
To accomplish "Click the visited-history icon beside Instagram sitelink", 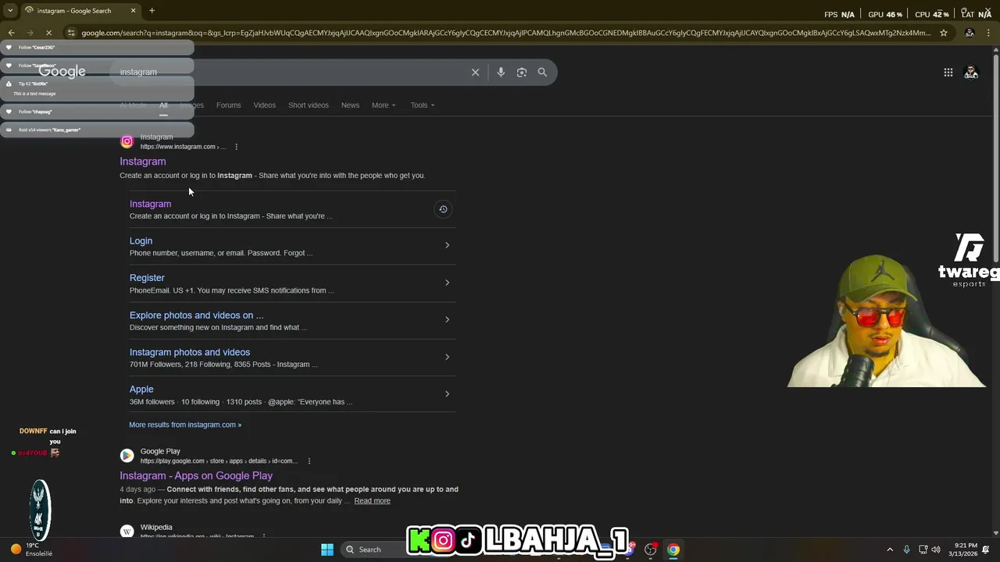I will (x=443, y=209).
